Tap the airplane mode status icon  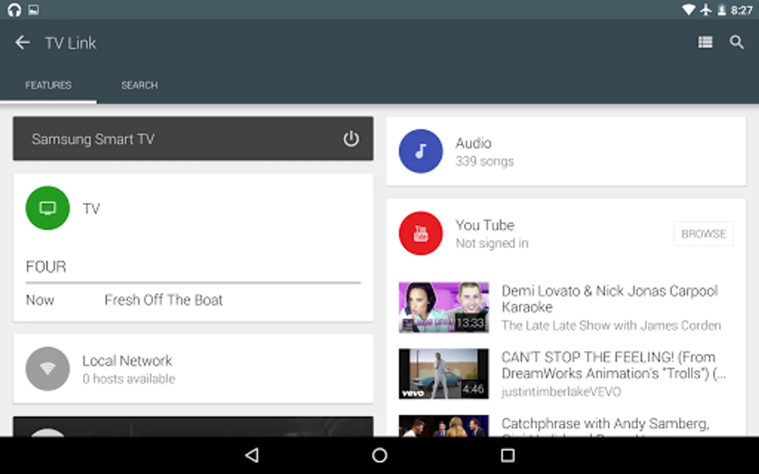pos(706,10)
